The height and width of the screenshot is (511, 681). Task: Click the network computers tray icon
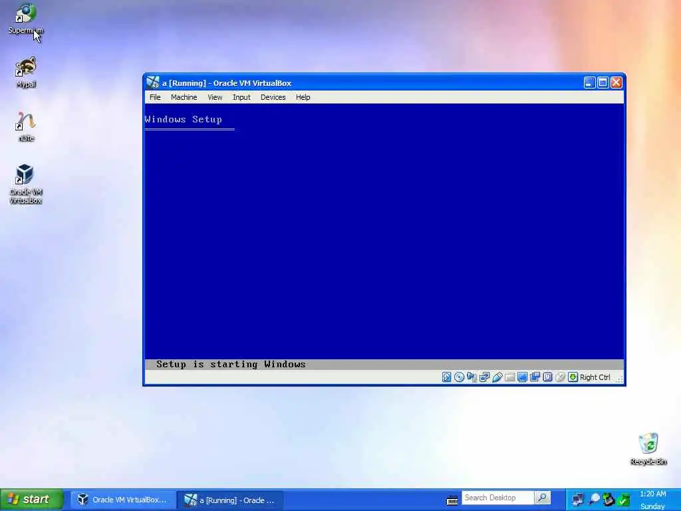point(578,500)
